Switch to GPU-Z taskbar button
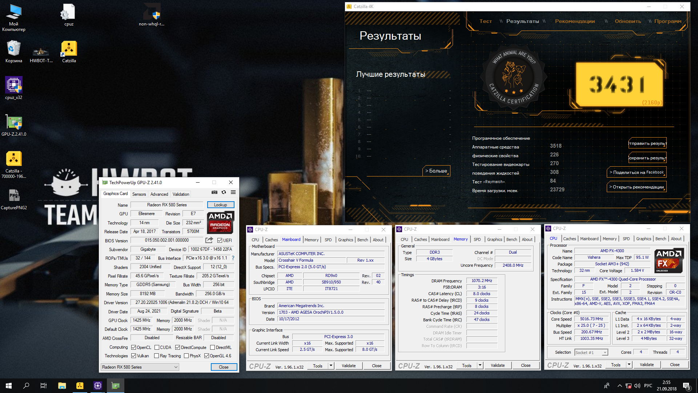 [x=116, y=386]
